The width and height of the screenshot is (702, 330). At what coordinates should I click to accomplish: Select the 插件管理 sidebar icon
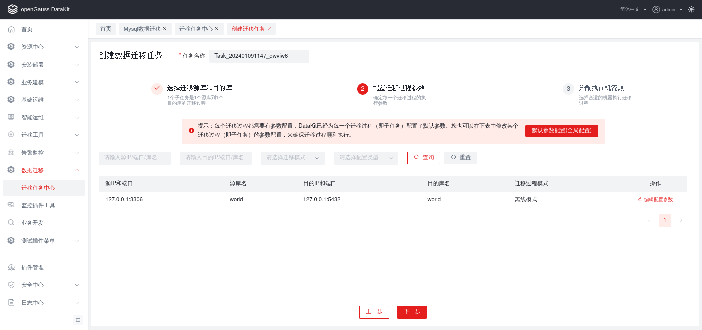click(x=10, y=267)
